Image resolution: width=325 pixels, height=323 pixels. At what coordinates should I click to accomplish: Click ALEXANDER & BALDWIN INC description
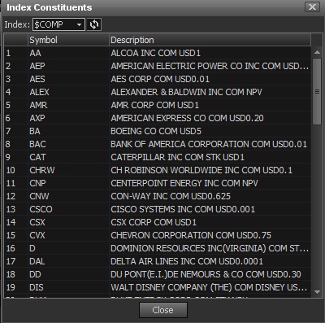tap(186, 92)
